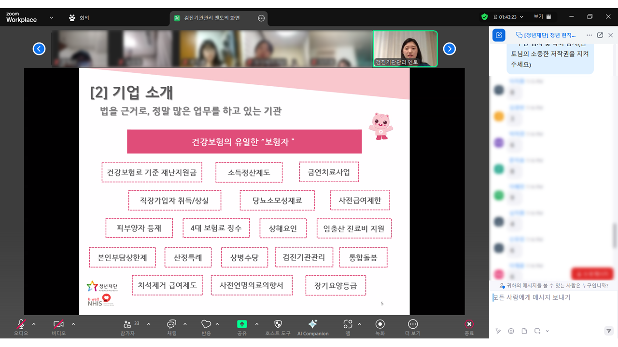The height and width of the screenshot is (347, 618).
Task: Expand video options arrow beside 비디오
Action: (x=73, y=324)
